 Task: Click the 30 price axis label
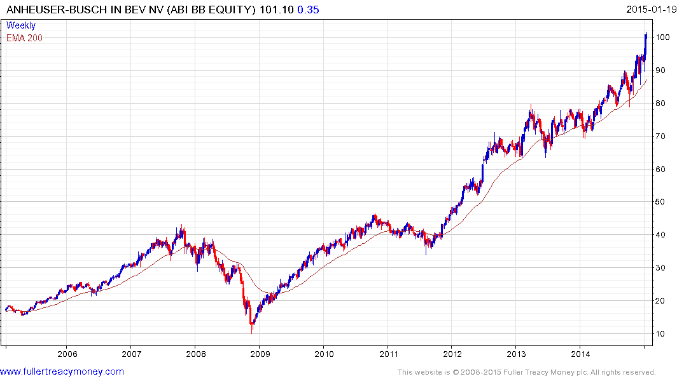(x=660, y=268)
